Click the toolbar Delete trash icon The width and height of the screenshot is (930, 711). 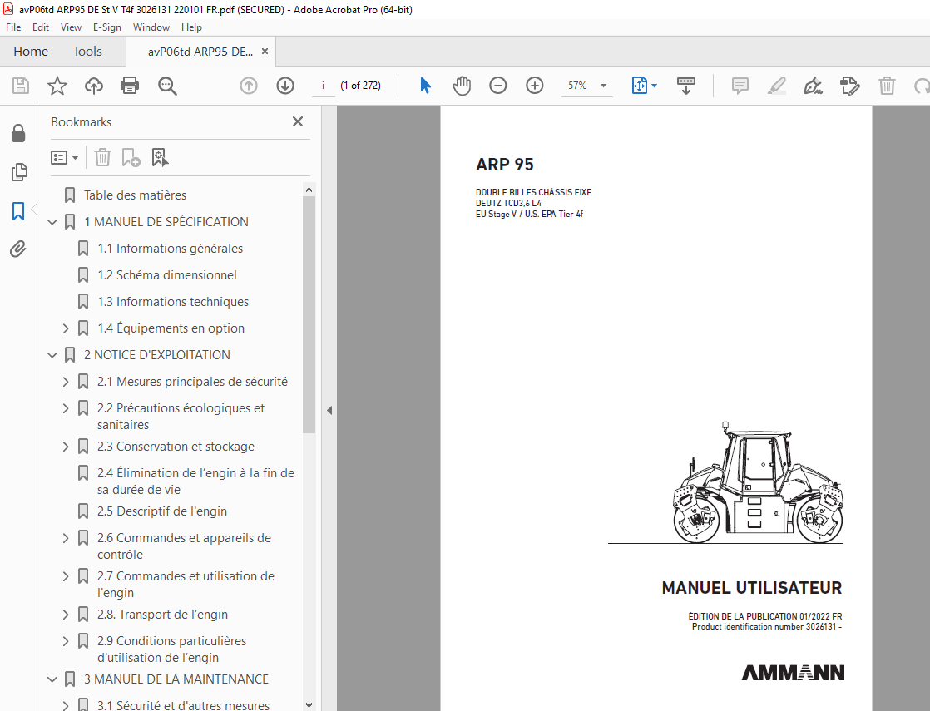tap(887, 86)
